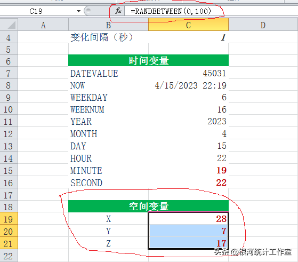
Task: Click the green 时间变量 header cell
Action: [148, 61]
